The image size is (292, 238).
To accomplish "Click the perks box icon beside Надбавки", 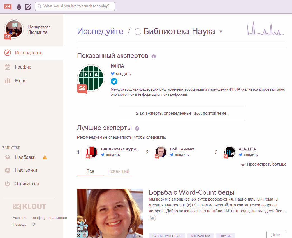I will point(8,157).
